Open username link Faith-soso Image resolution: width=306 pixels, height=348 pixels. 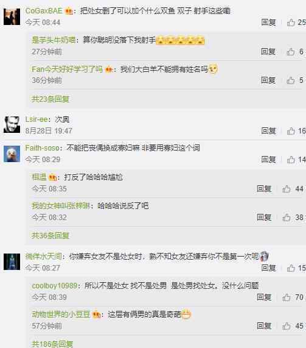42,148
